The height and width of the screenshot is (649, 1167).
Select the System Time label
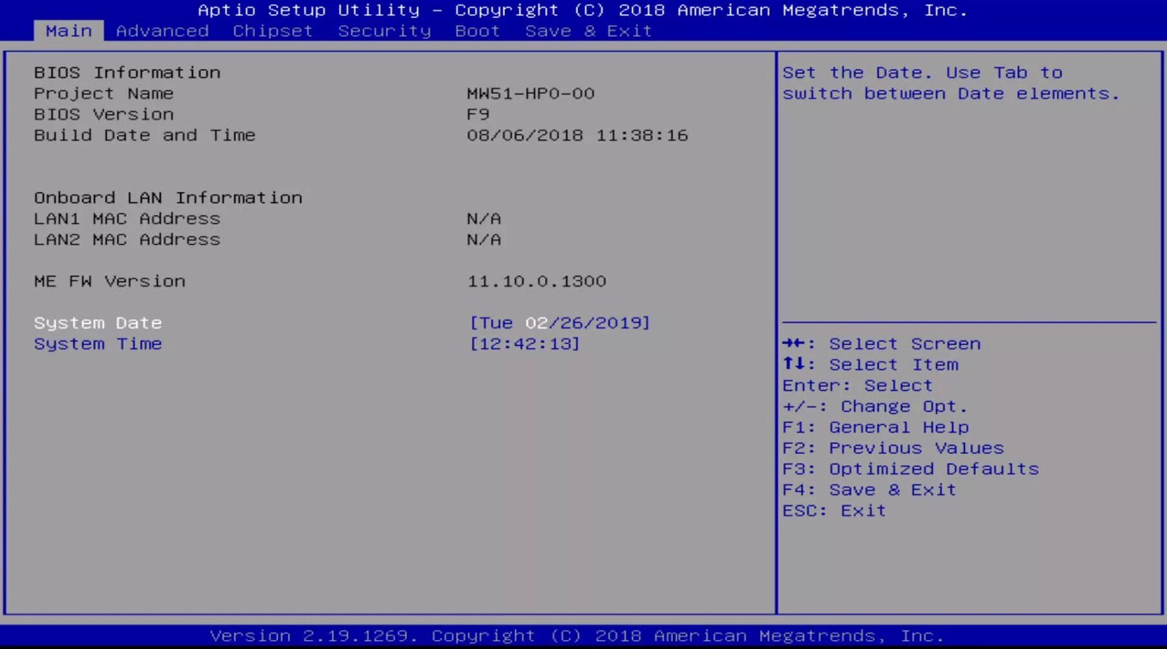(x=98, y=344)
